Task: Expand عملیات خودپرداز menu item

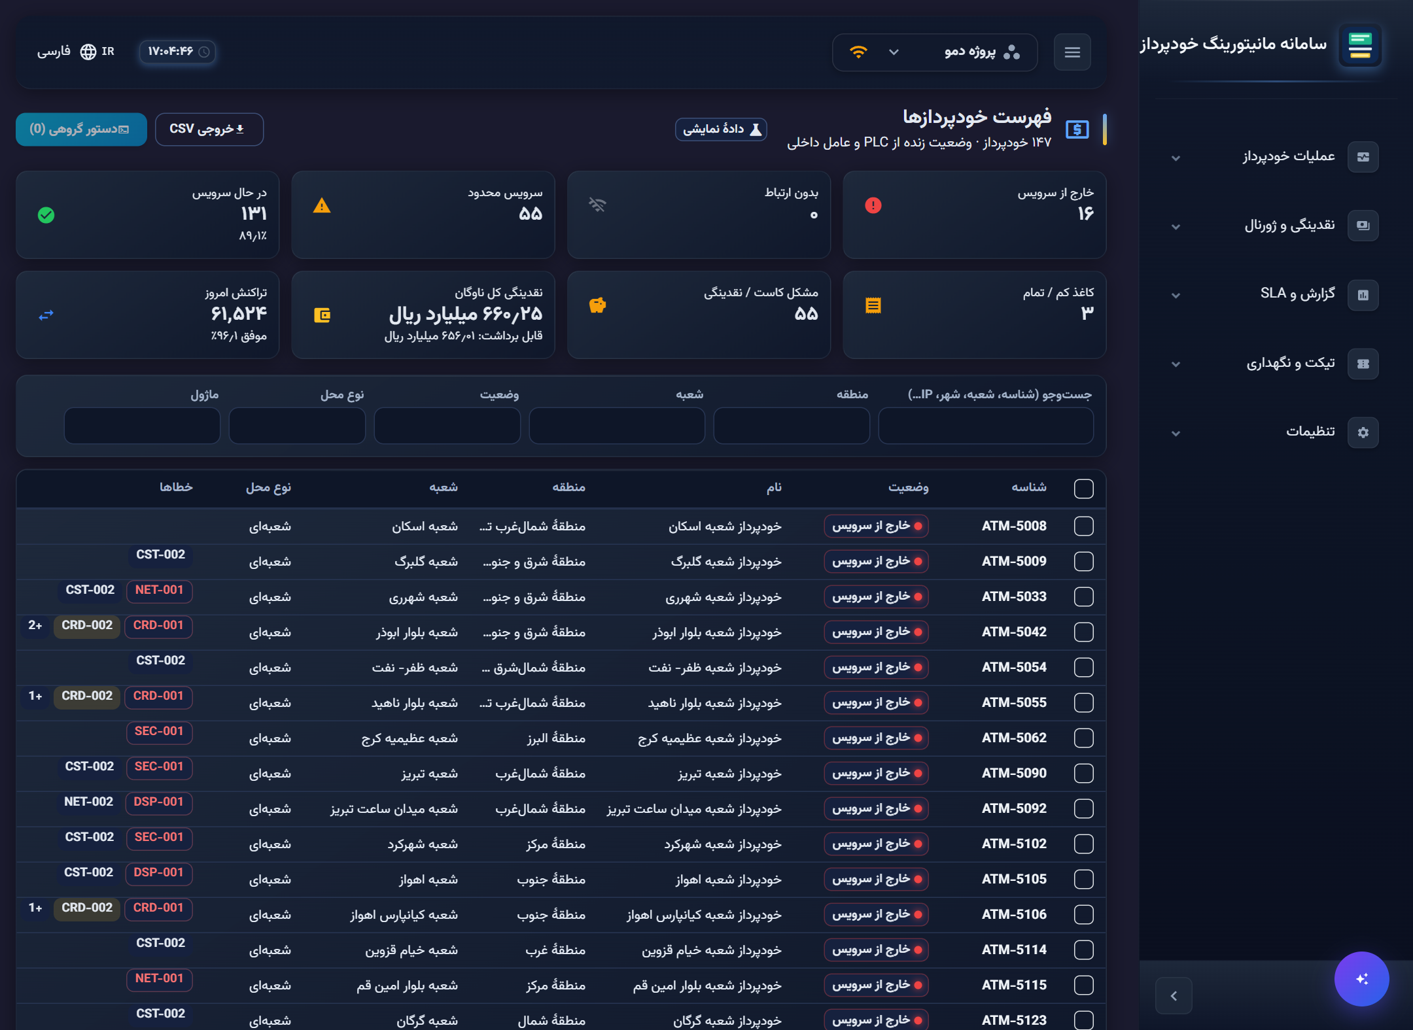Action: (1276, 157)
